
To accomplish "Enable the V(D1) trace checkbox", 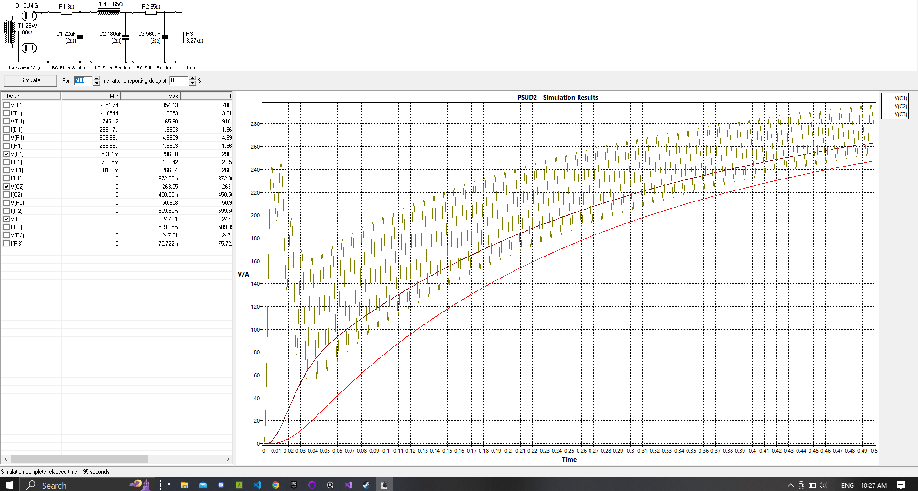I will (6, 121).
